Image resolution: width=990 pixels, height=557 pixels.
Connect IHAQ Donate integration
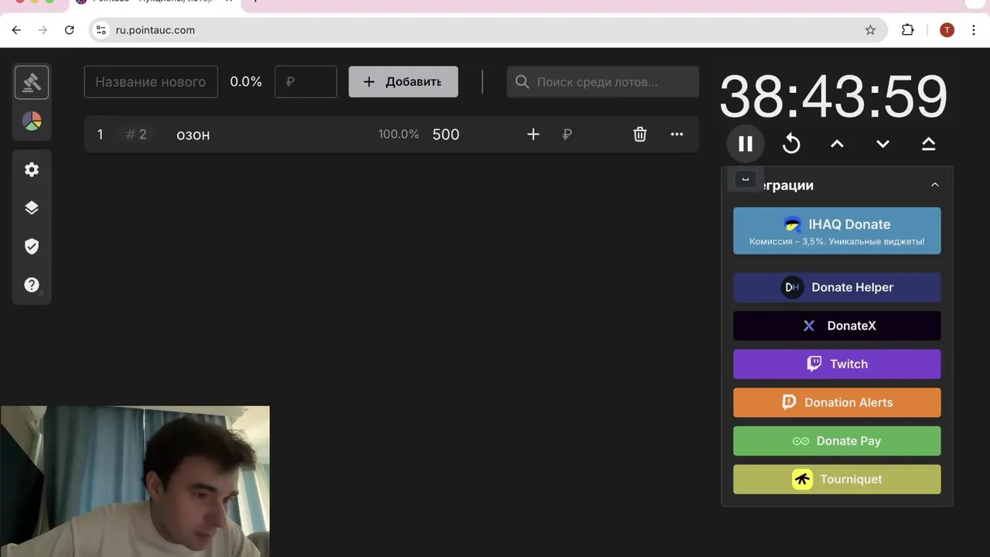pos(837,231)
